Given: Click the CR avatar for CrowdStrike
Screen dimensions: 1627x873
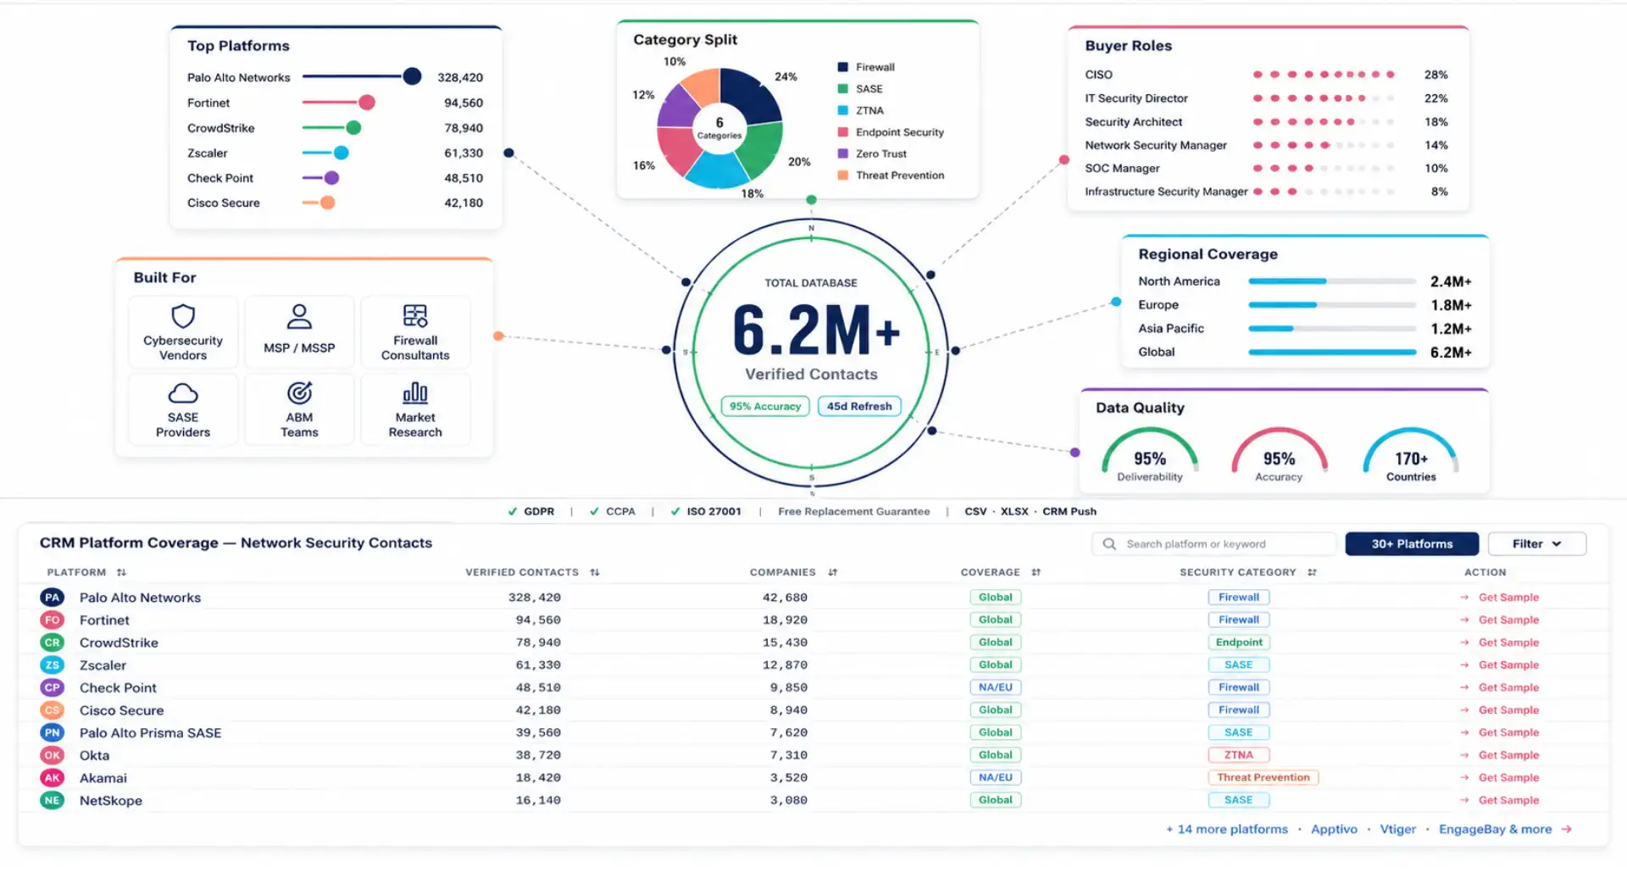Looking at the screenshot, I should pyautogui.click(x=53, y=642).
